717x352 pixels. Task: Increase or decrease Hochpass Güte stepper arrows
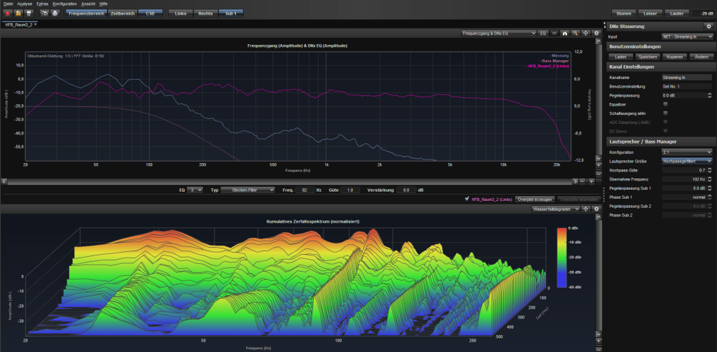coord(709,170)
